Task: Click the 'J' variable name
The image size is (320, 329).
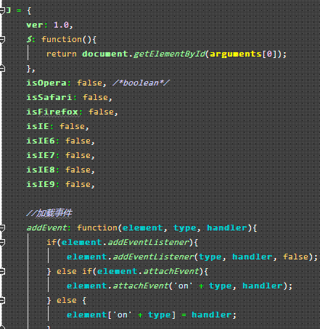Action: 9,10
